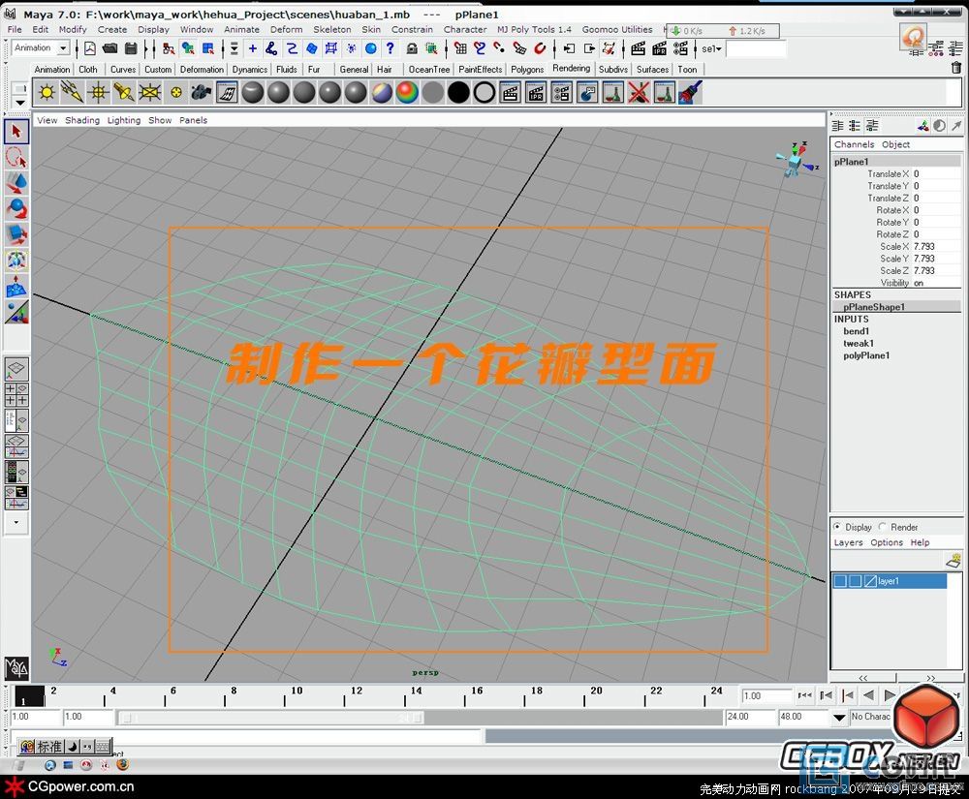Open the Animation menu set dropdown

pyautogui.click(x=63, y=48)
